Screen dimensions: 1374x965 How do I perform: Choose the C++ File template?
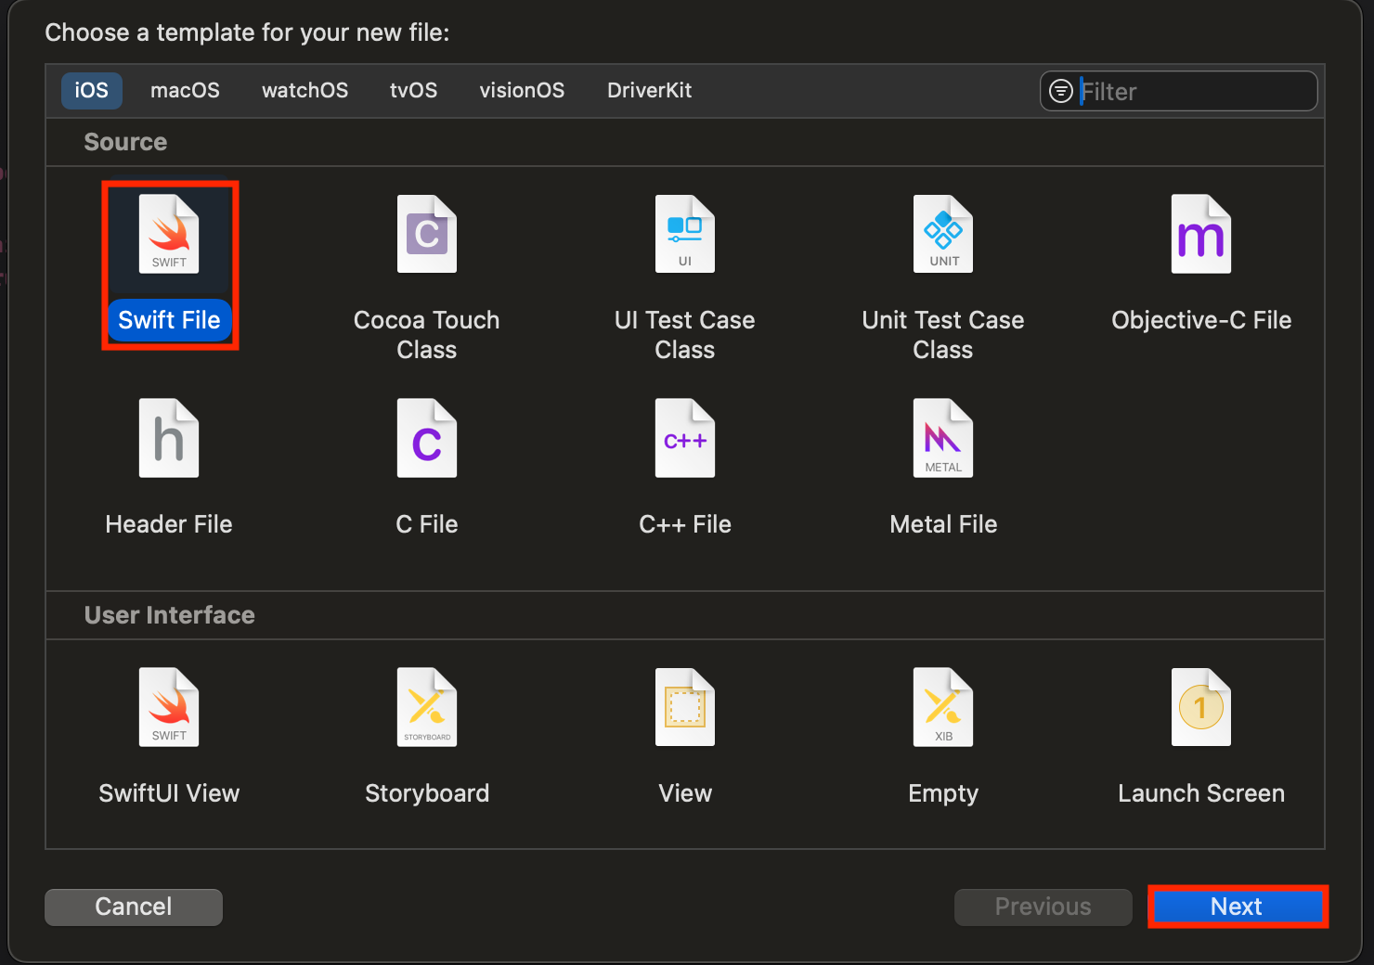click(x=684, y=439)
